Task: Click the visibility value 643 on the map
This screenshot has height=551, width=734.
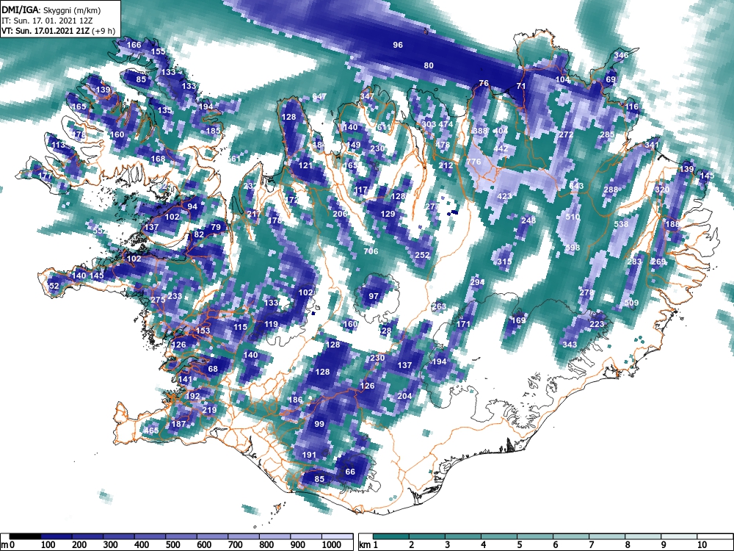Action: (576, 186)
